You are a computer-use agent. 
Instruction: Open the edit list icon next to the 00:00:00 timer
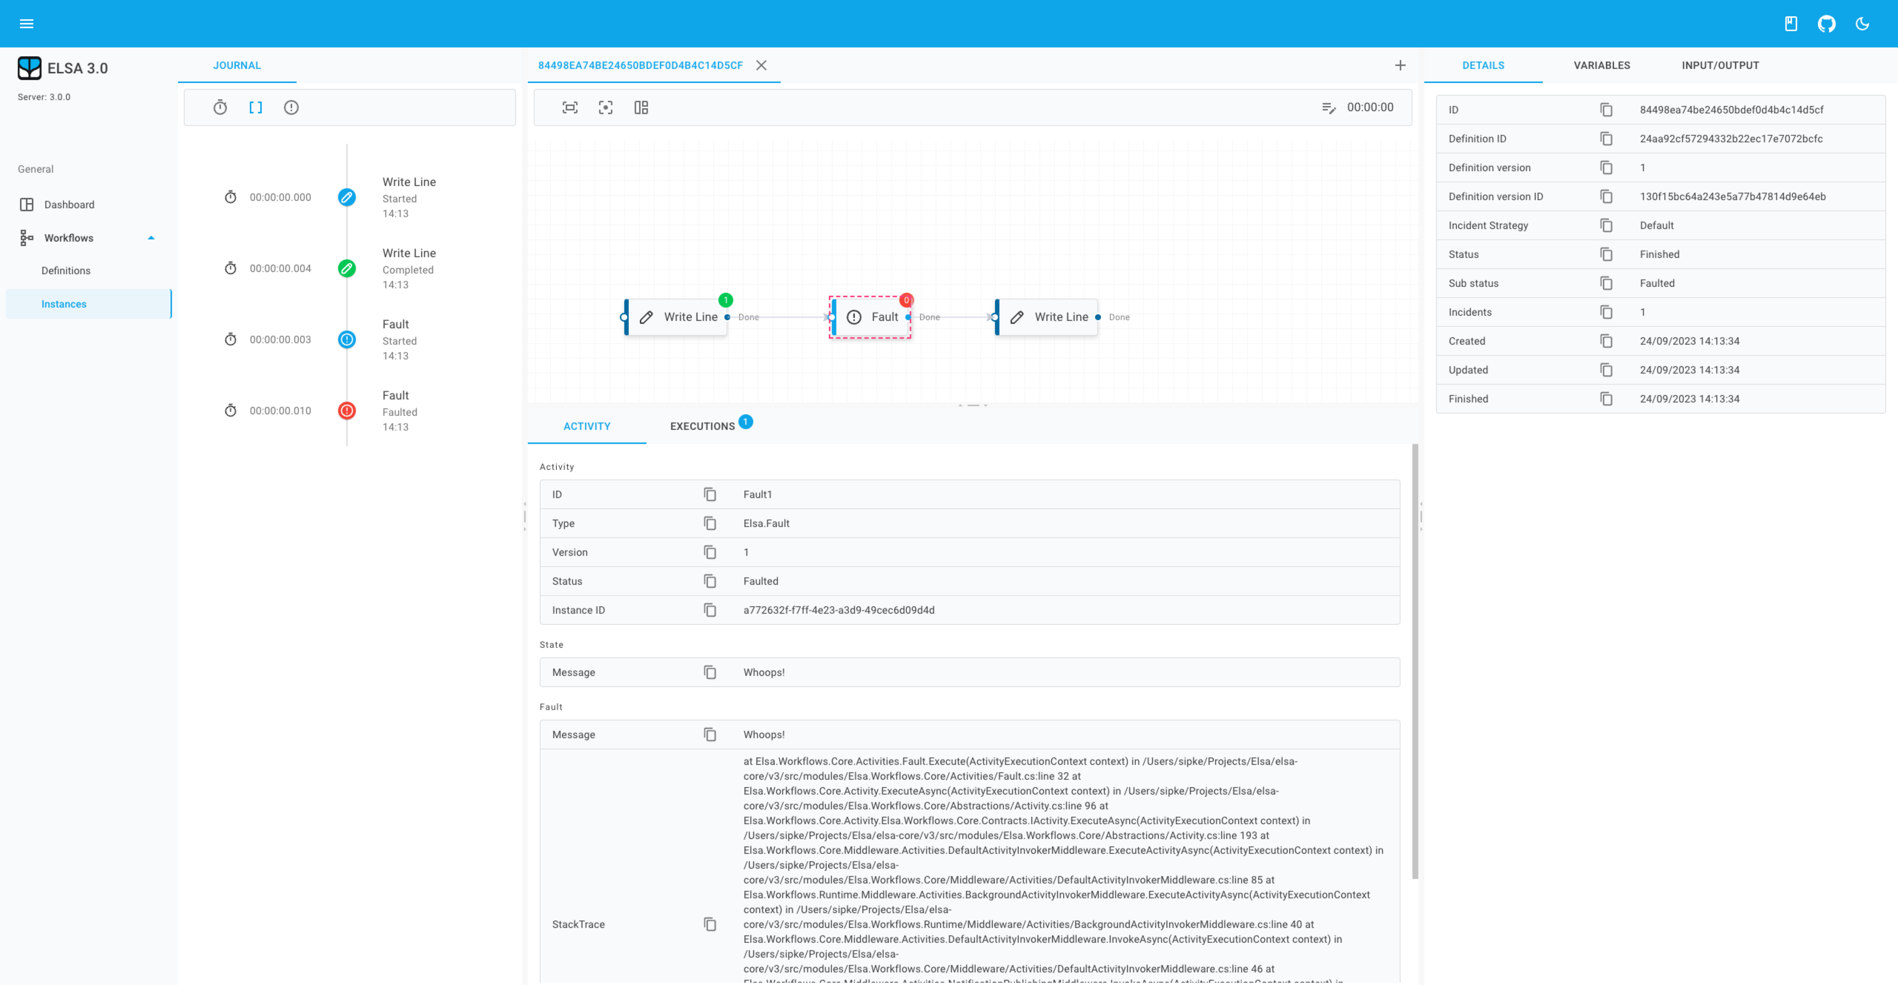click(1329, 107)
